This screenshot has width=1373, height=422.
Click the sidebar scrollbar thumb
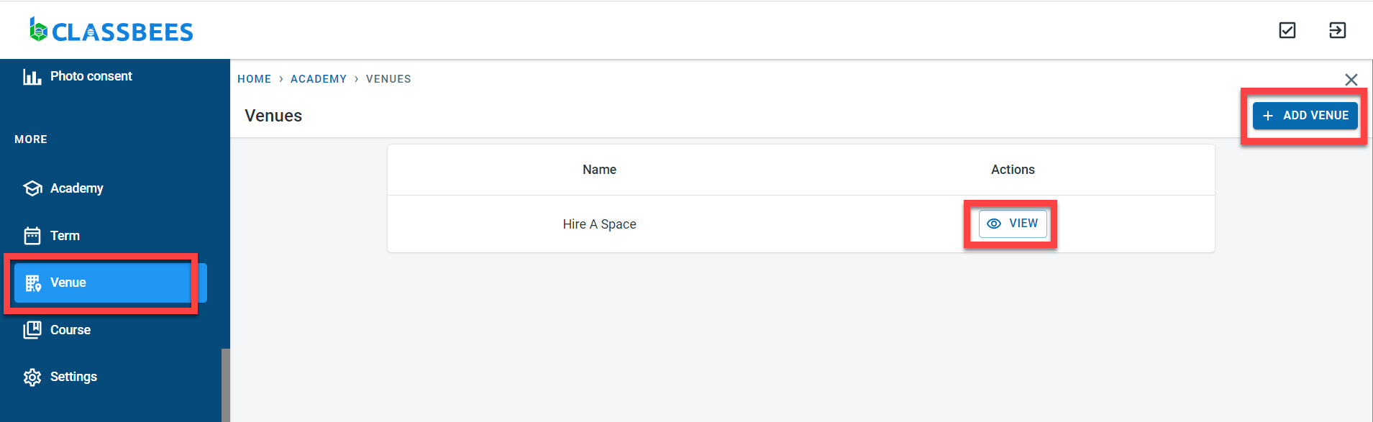click(x=225, y=385)
